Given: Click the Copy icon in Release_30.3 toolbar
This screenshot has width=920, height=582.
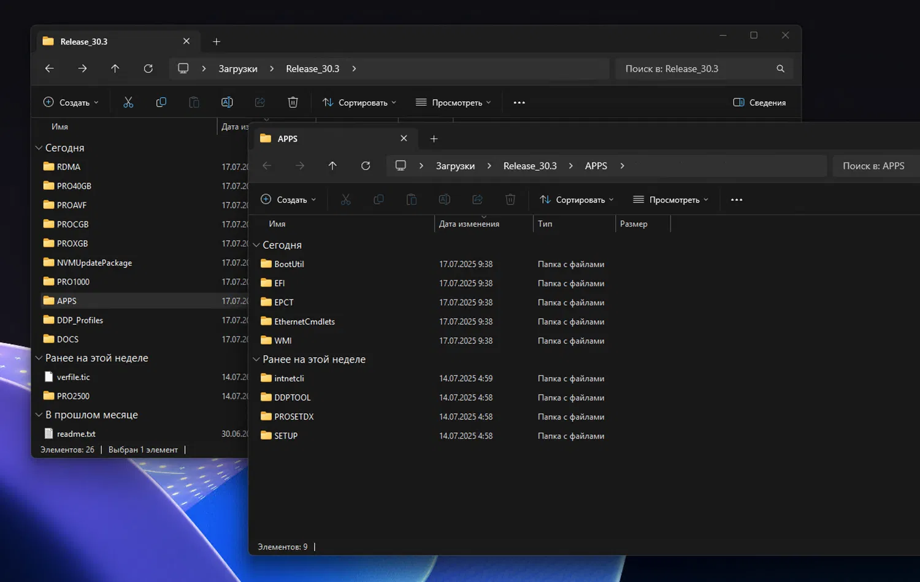Looking at the screenshot, I should click(x=161, y=102).
